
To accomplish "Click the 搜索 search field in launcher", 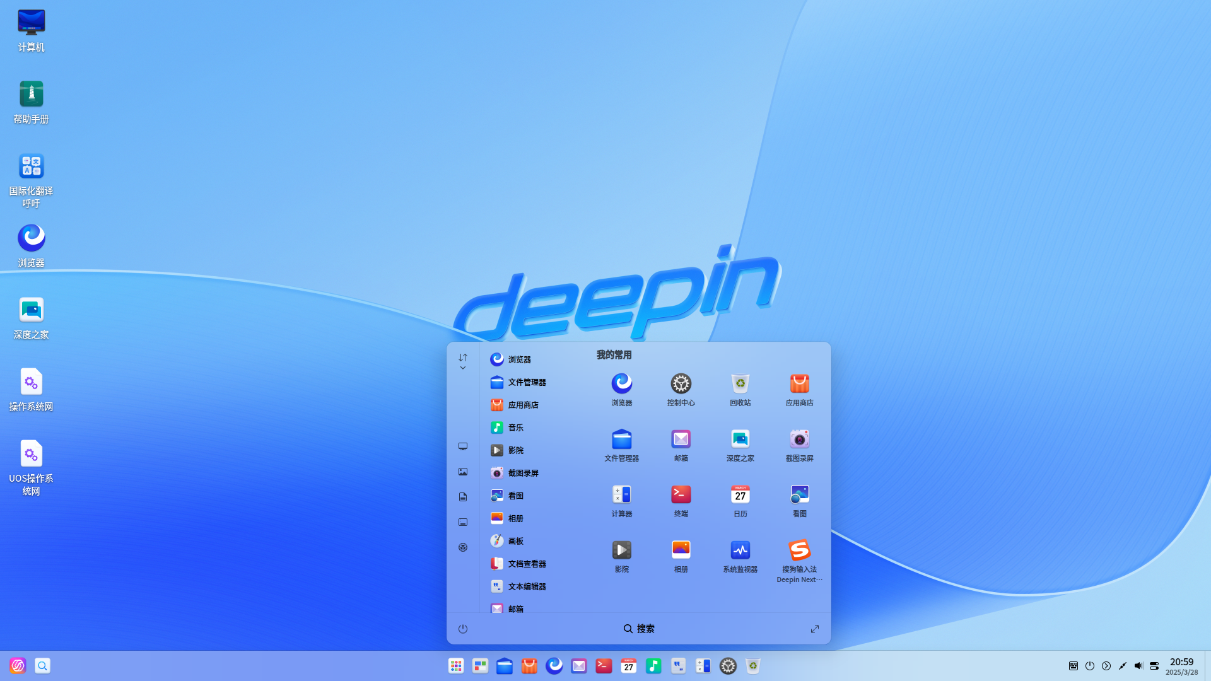I will tap(639, 629).
